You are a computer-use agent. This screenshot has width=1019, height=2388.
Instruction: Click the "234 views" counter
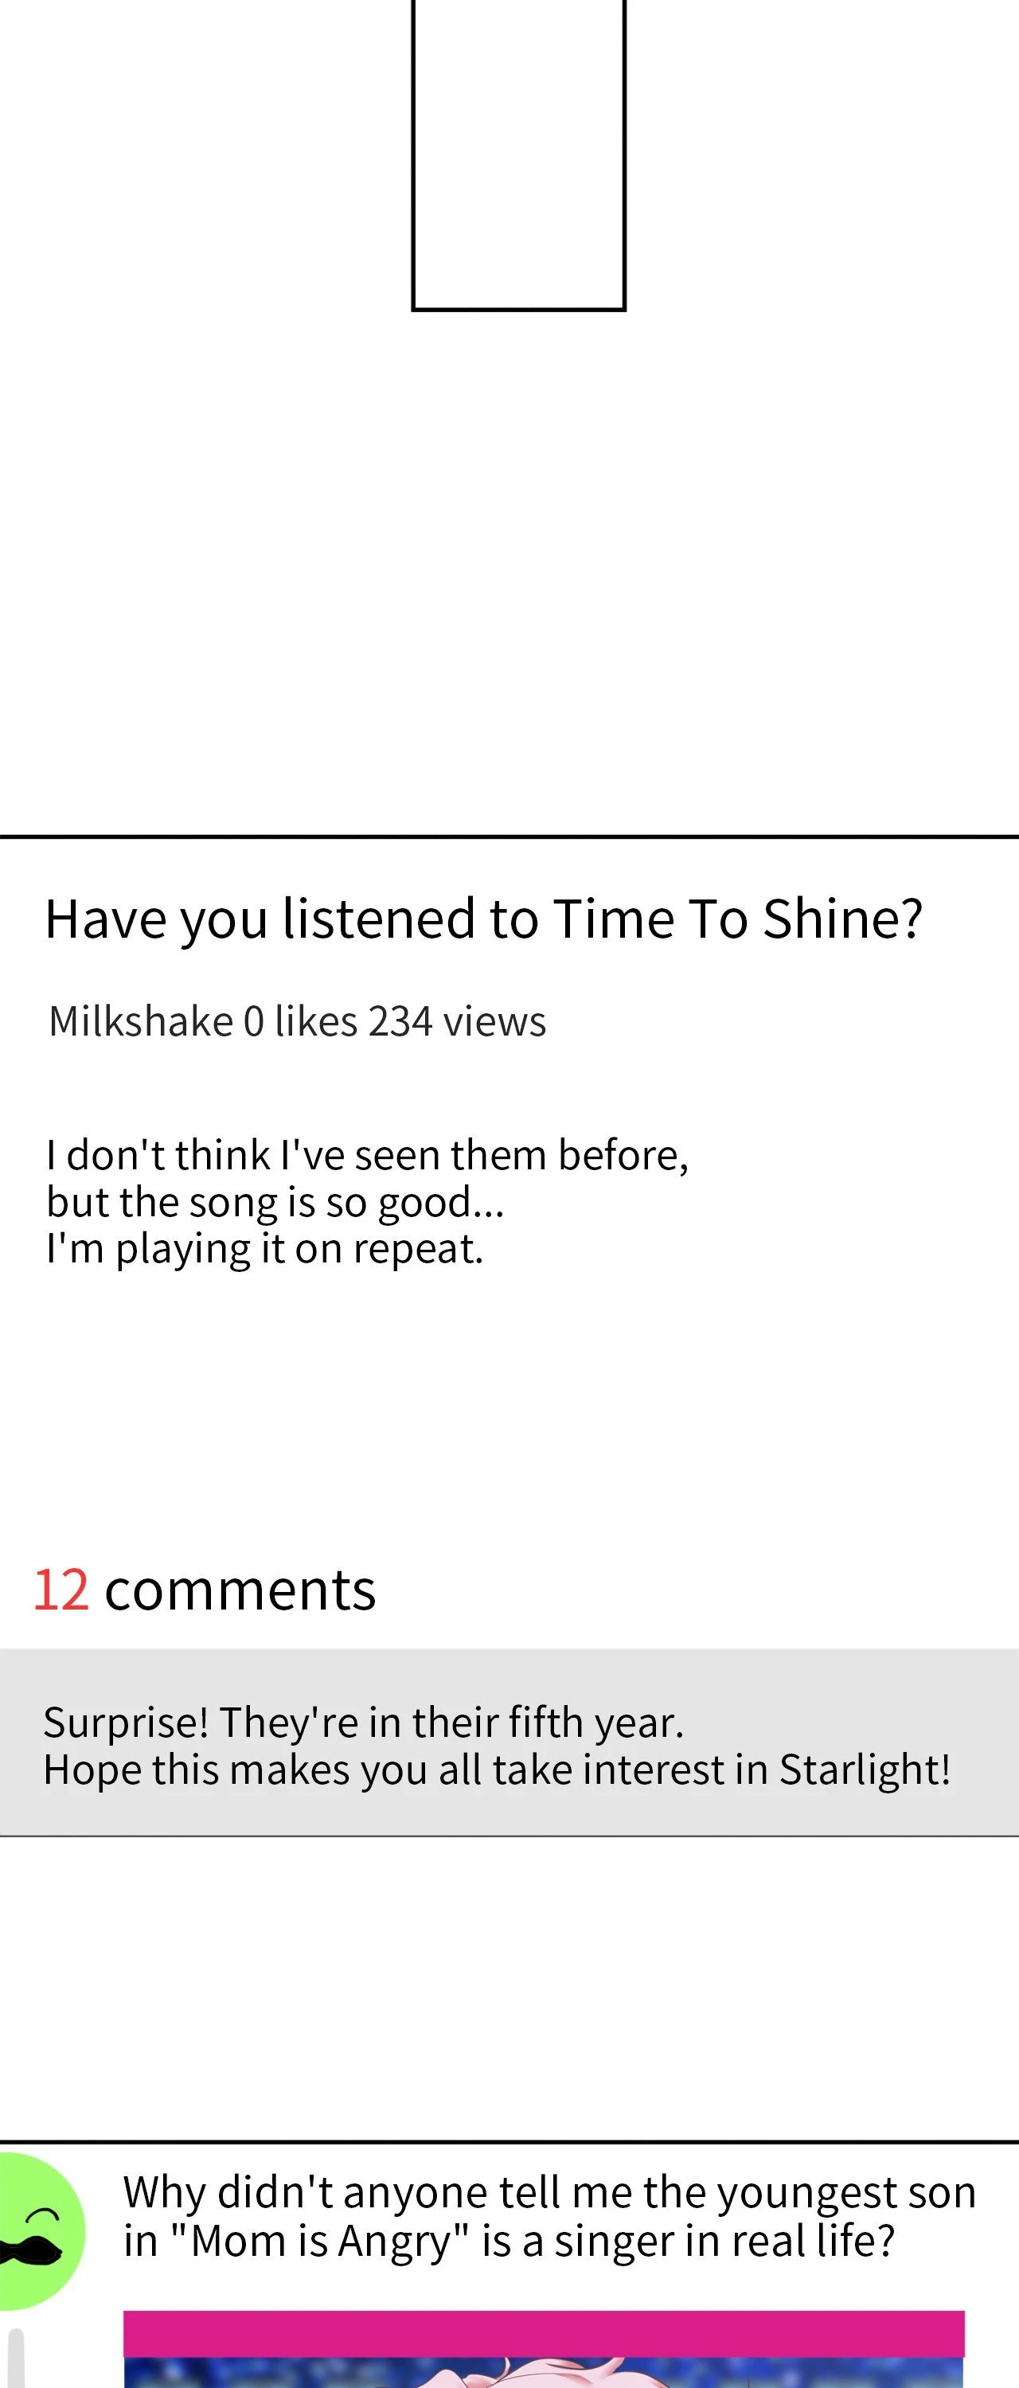click(457, 1021)
